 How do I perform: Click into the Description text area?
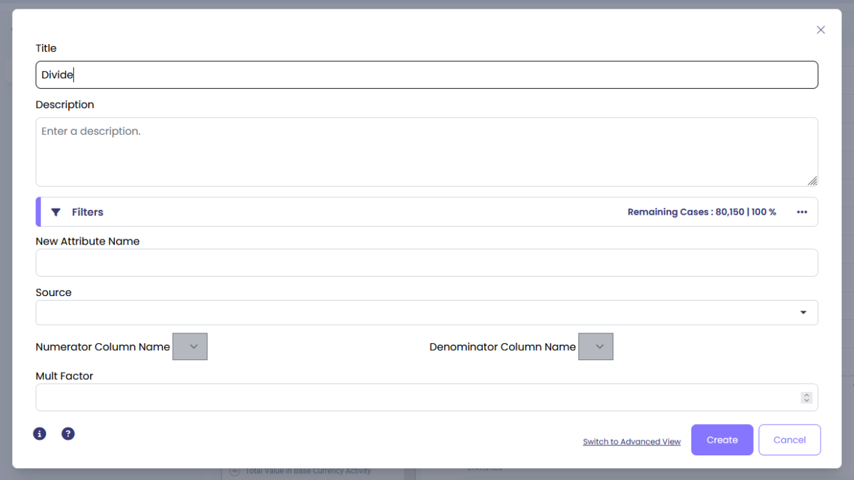(426, 152)
